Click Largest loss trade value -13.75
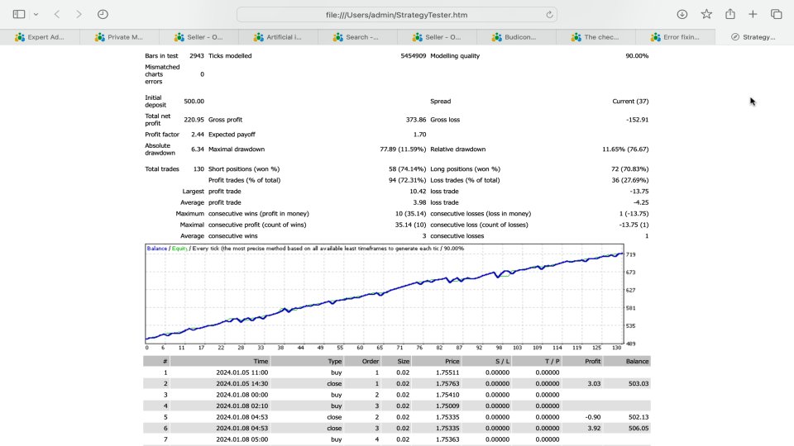The image size is (794, 446). pos(639,191)
